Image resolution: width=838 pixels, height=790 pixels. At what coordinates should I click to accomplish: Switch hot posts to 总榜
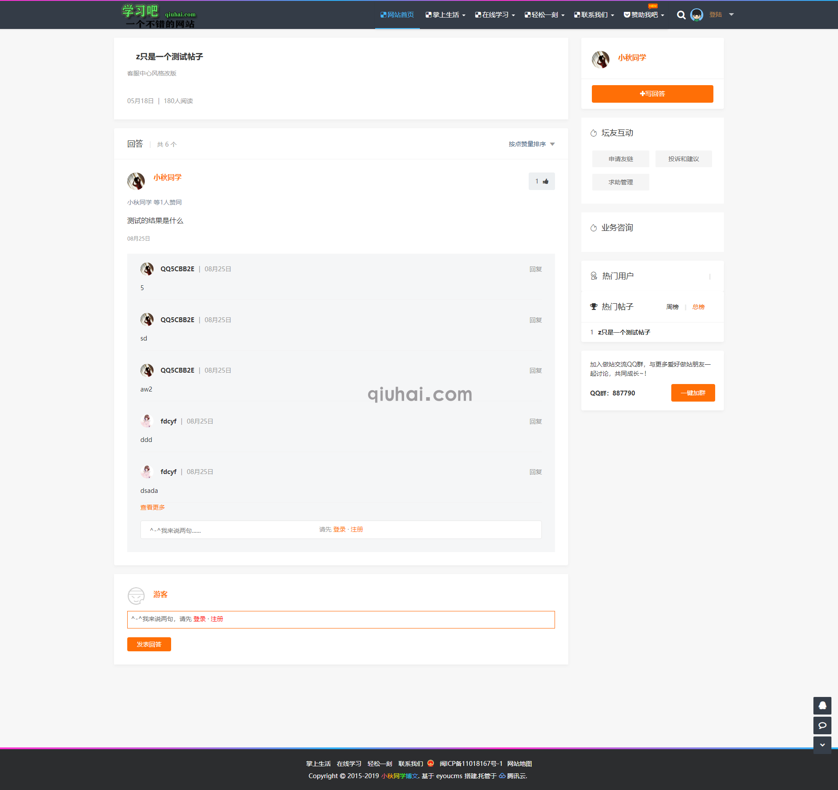698,307
